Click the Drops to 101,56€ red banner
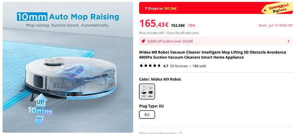Screen dimensions: 294x134 click(216, 8)
